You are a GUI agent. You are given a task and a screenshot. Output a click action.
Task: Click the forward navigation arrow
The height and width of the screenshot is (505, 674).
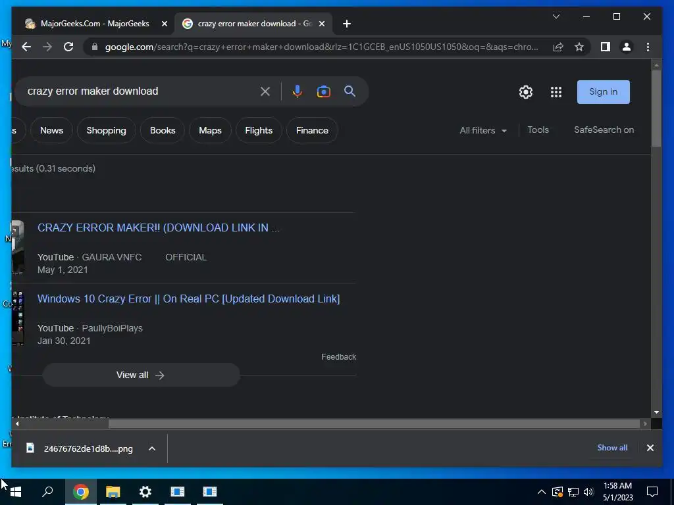click(47, 47)
